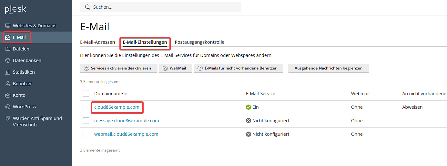Focus the Suchen search field
Image resolution: width=447 pixels, height=166 pixels.
tap(161, 7)
